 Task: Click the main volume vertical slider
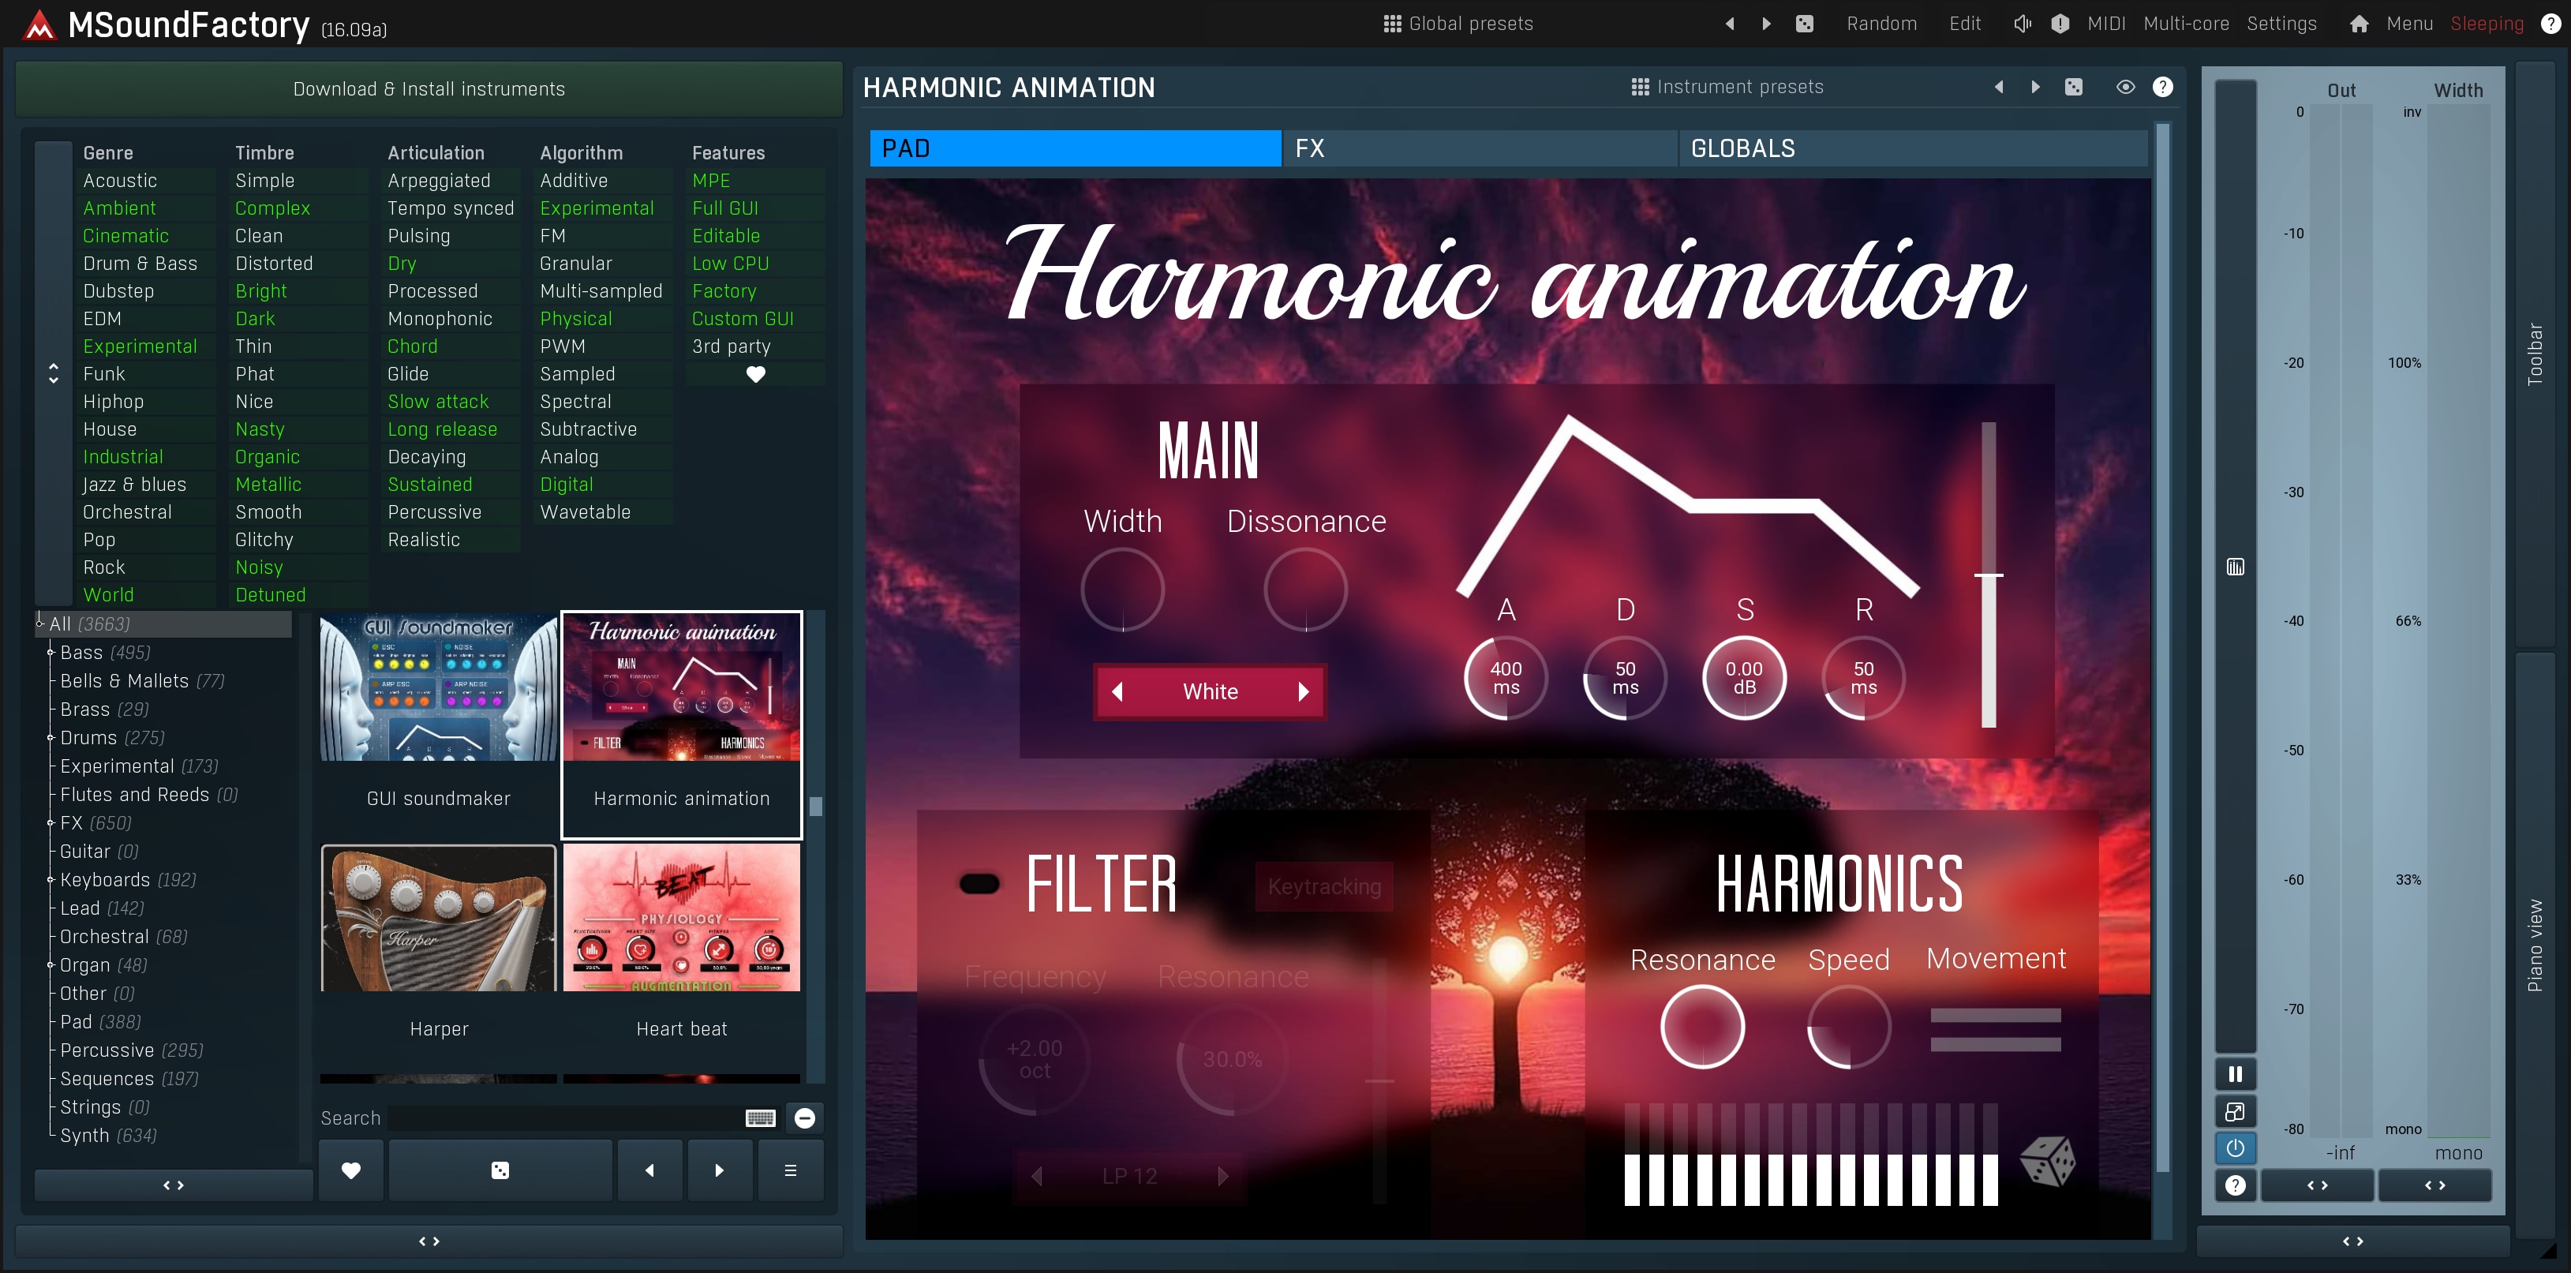click(1988, 574)
